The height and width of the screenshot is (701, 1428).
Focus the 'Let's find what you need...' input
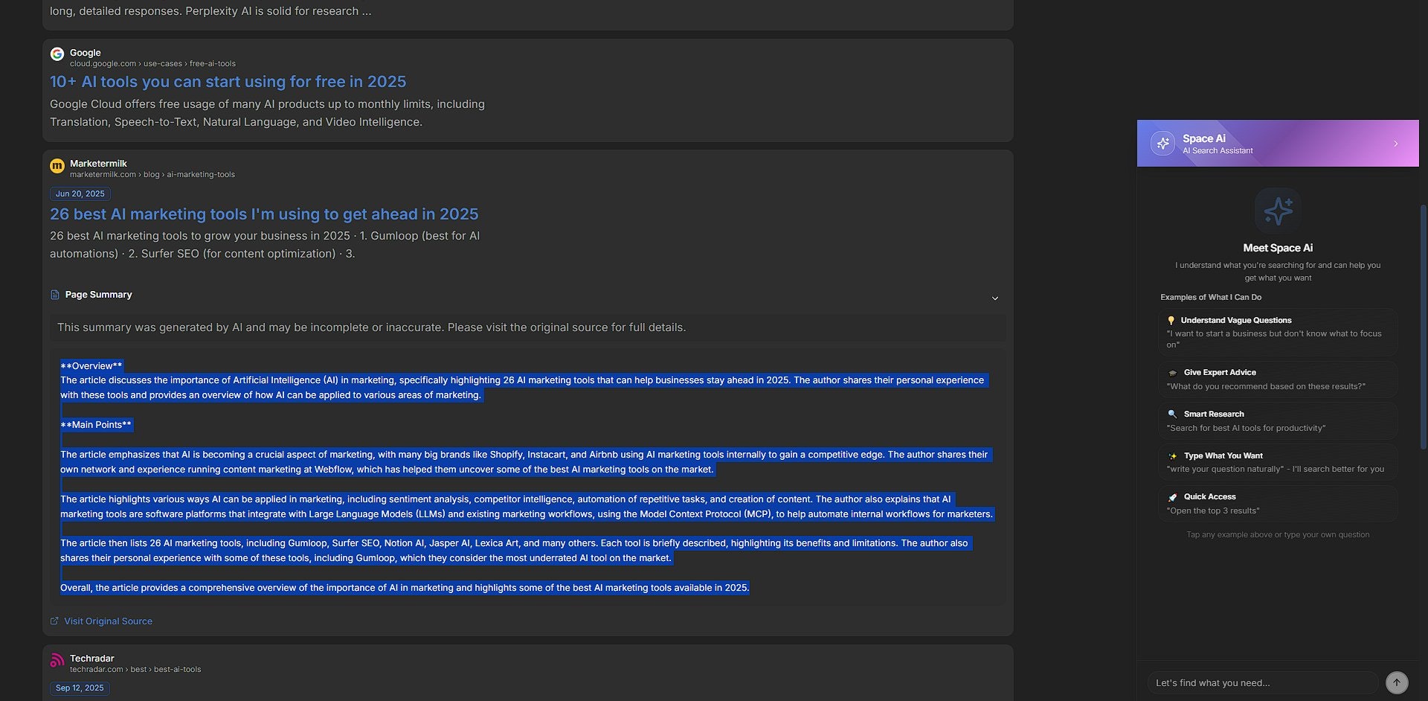[1262, 682]
